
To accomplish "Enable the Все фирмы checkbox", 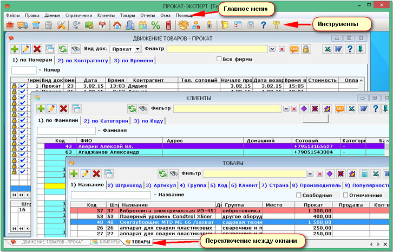I will 219,59.
